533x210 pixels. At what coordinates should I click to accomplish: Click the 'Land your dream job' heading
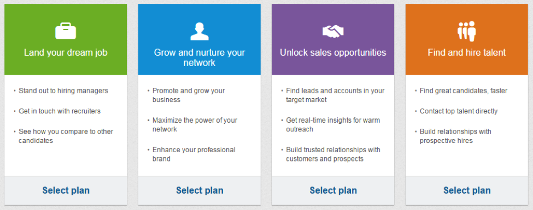(66, 52)
